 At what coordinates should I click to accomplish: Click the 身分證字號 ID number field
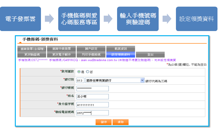(x=92, y=105)
